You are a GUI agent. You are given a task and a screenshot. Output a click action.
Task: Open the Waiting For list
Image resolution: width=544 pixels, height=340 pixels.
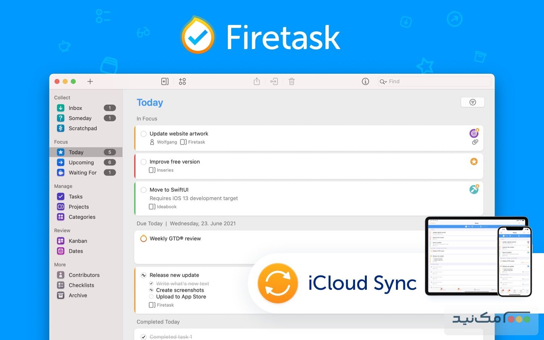click(82, 173)
